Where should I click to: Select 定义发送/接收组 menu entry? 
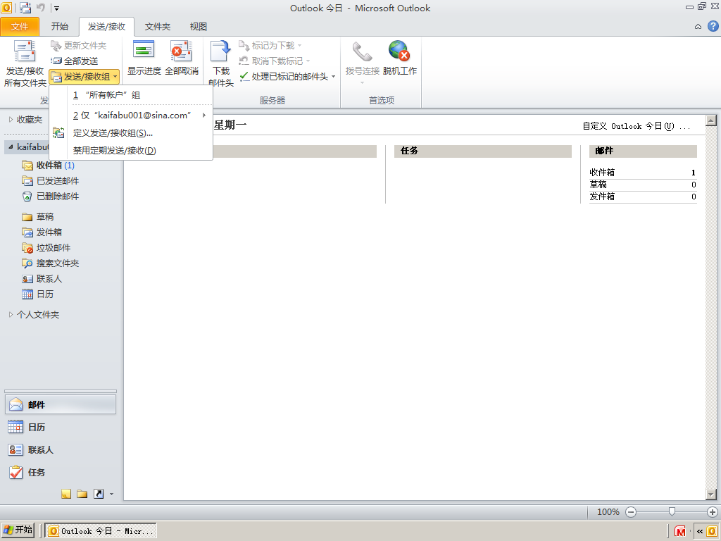click(x=131, y=133)
